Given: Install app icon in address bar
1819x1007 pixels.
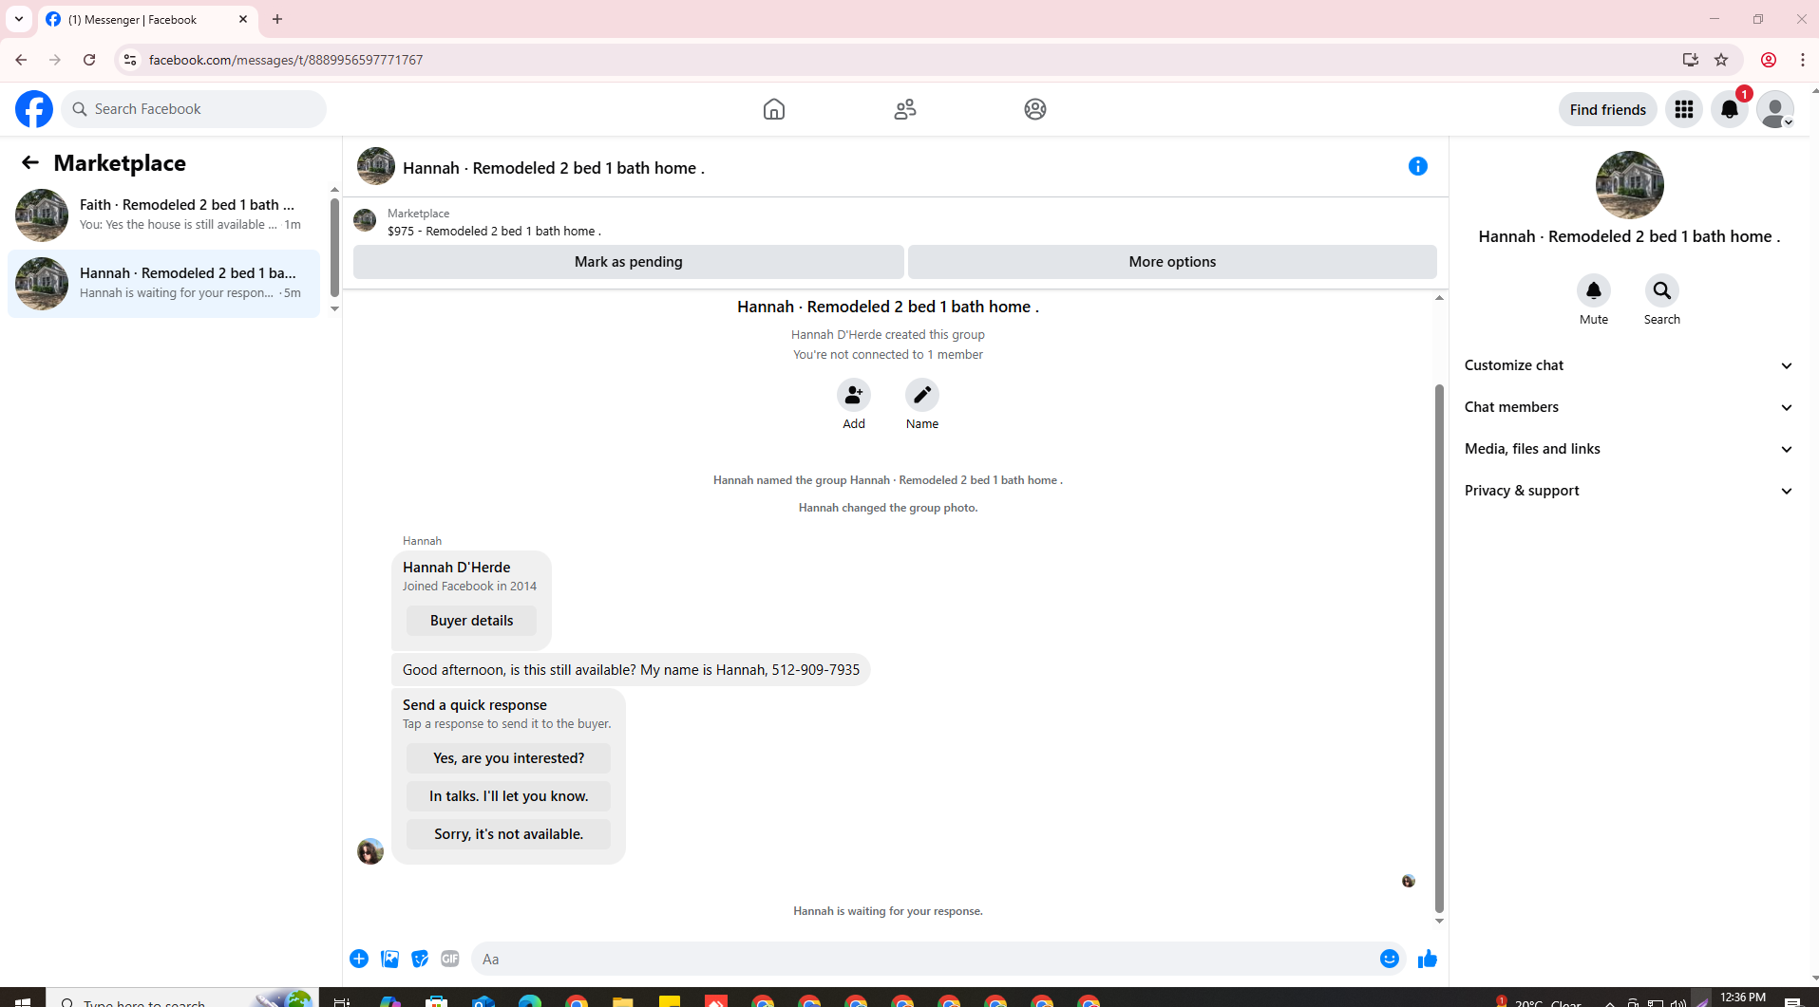Looking at the screenshot, I should 1691,60.
